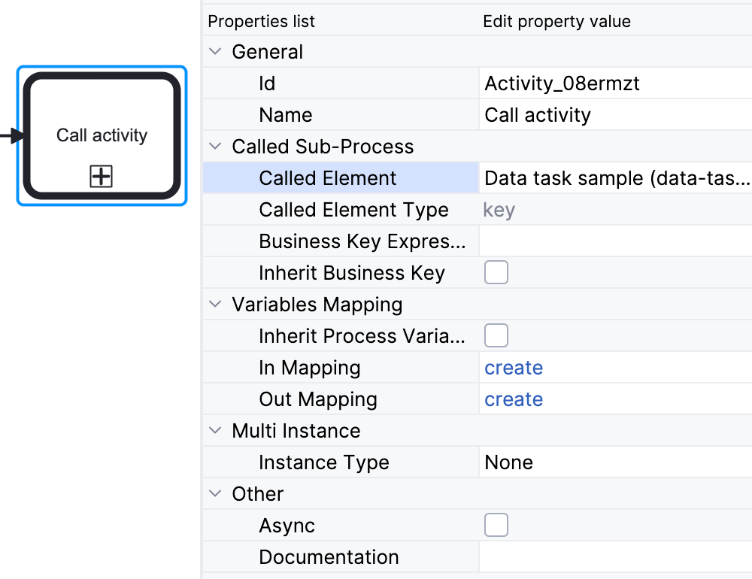Check the Async checkbox
This screenshot has width=752, height=579.
(496, 525)
